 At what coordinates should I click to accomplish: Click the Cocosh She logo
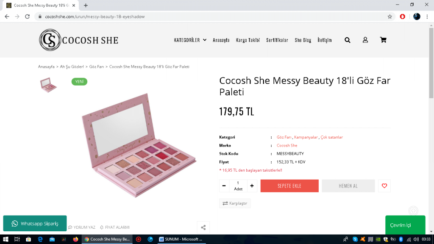pyautogui.click(x=79, y=40)
